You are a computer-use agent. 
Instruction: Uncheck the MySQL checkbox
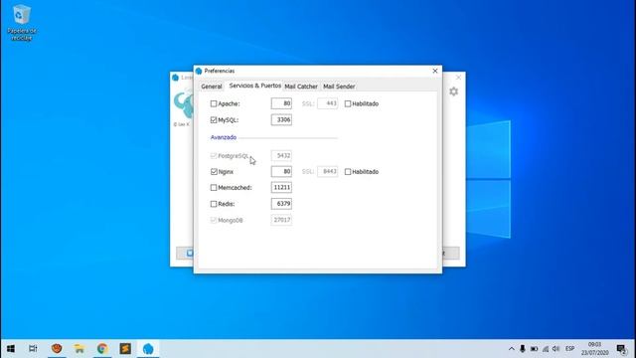[214, 120]
